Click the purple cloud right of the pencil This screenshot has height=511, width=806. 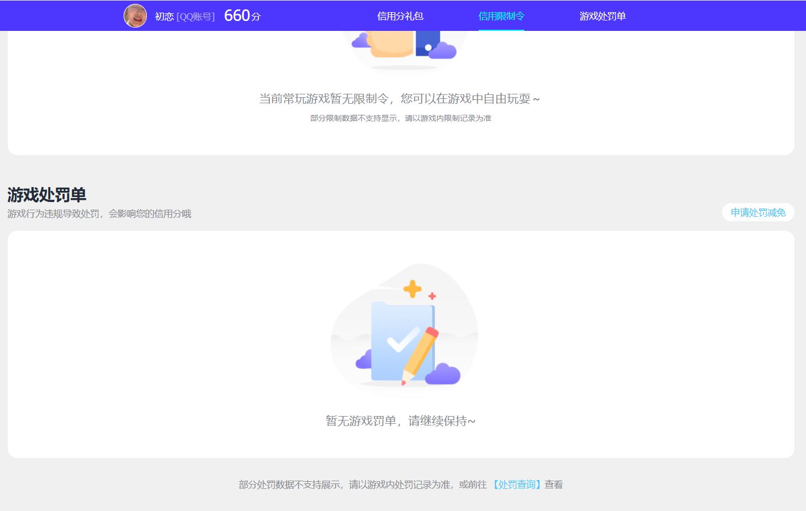pos(443,374)
